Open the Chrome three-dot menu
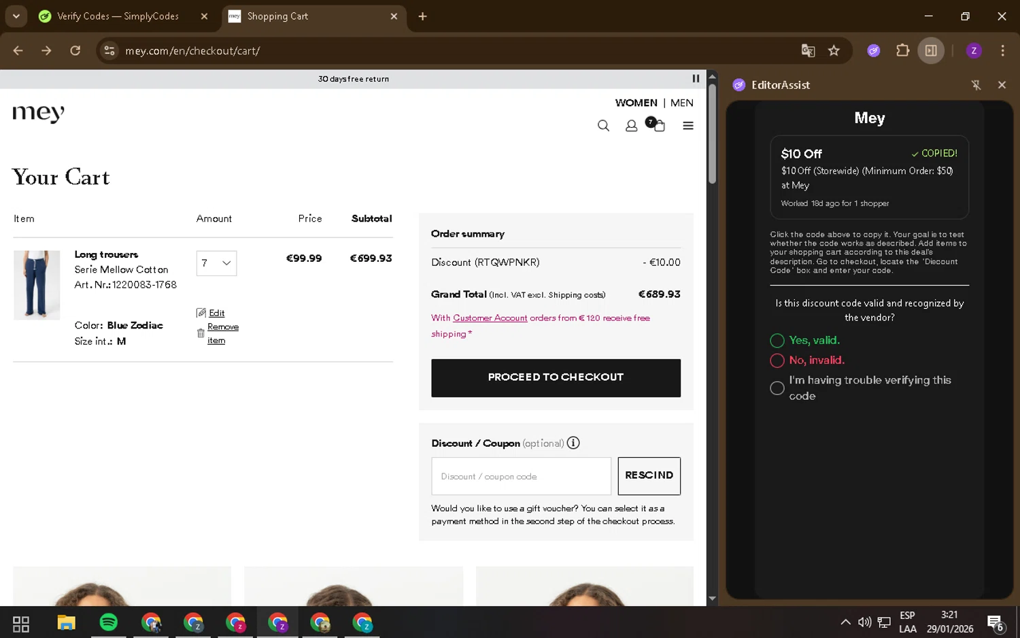The width and height of the screenshot is (1020, 638). pos(1002,50)
